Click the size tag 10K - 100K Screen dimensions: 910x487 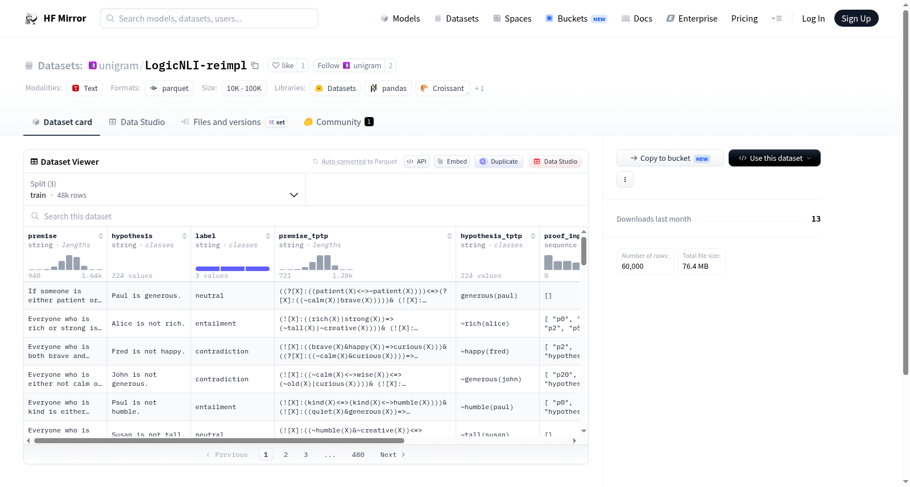pos(244,88)
